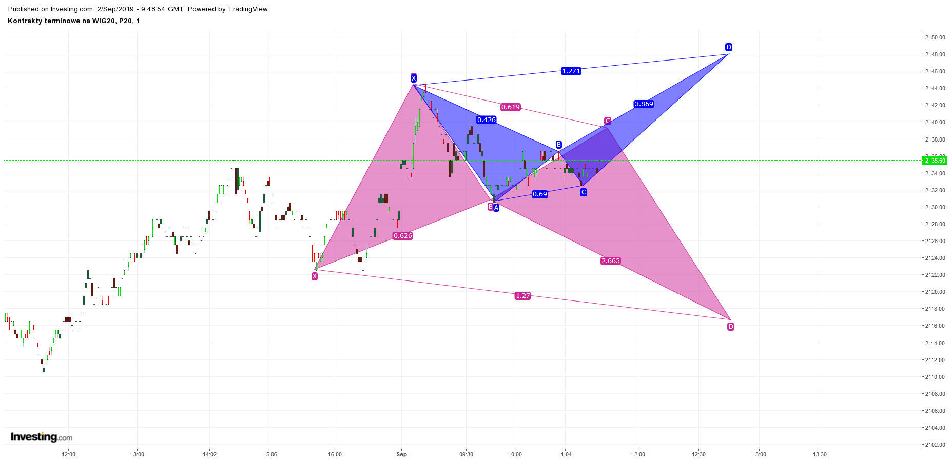The image size is (951, 461).
Task: Select the 2148.00 price axis label
Action: pyautogui.click(x=935, y=54)
